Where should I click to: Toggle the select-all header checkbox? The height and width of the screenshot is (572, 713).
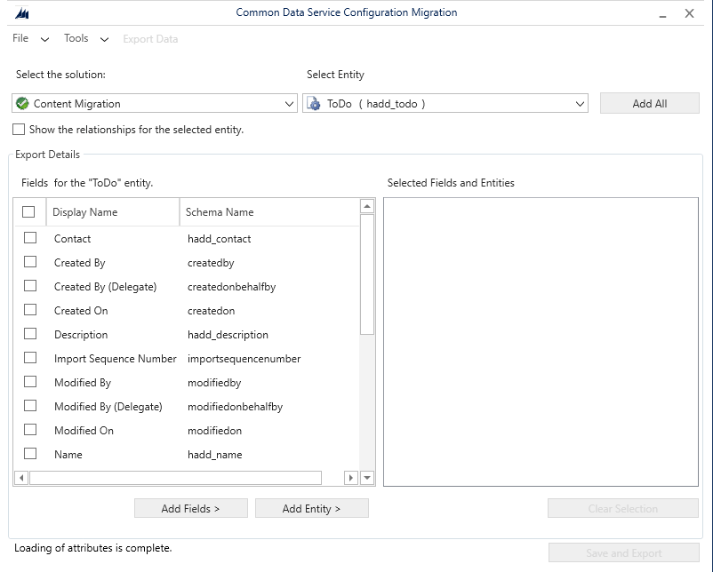pos(28,212)
